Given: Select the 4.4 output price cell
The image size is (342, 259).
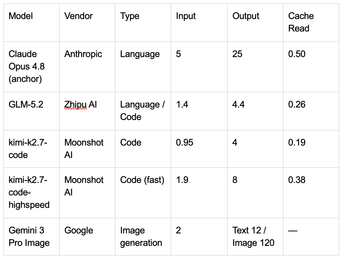Looking at the screenshot, I should (x=255, y=111).
